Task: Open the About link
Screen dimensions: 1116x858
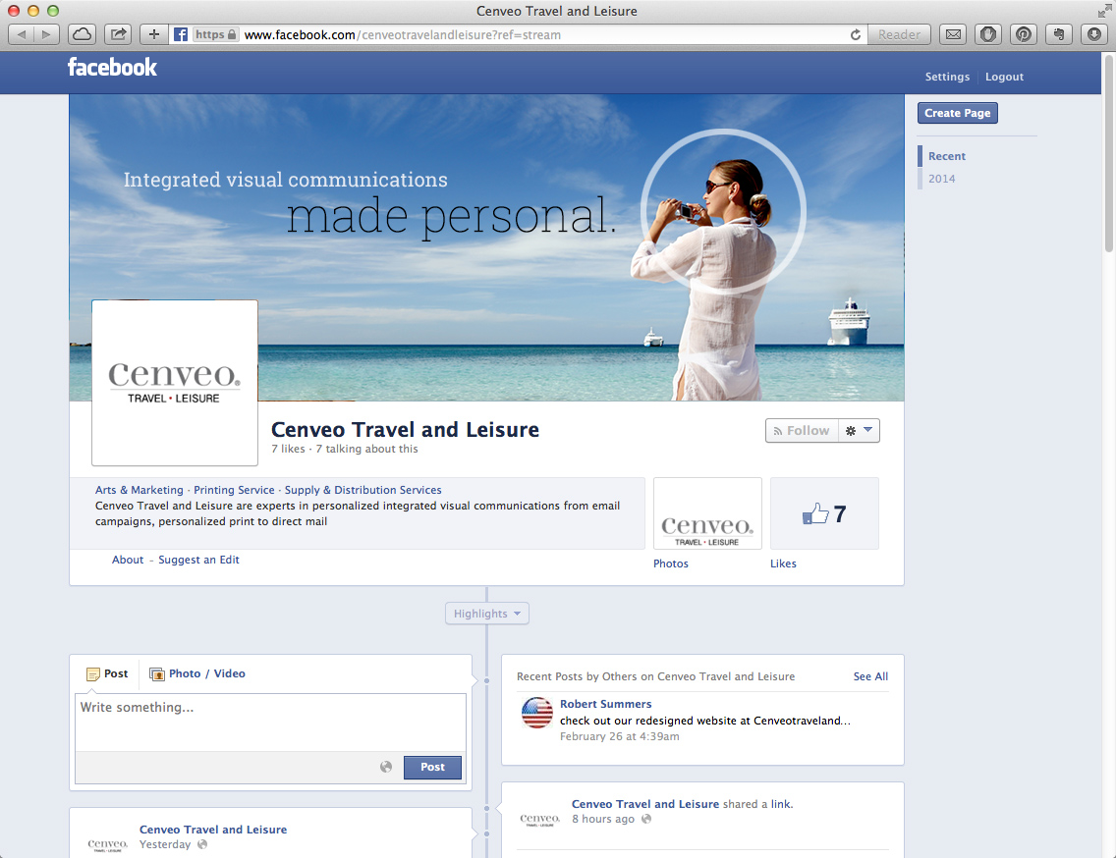Action: [x=128, y=560]
